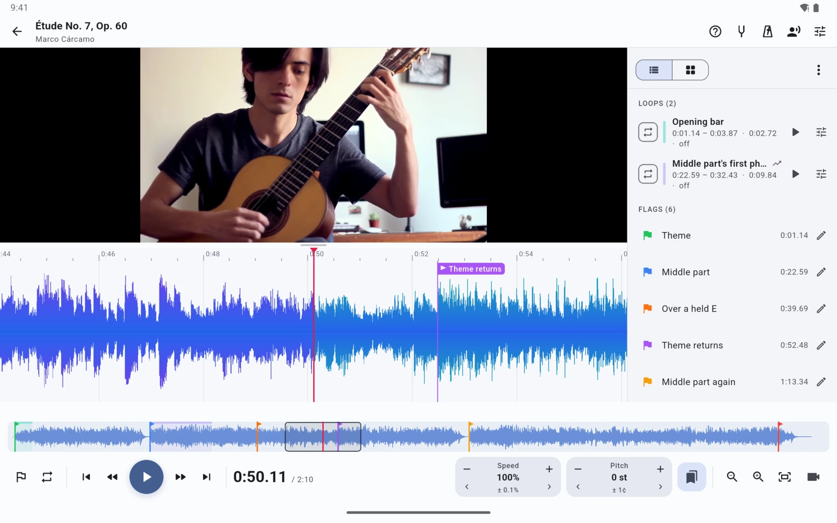
Task: Toggle the bookmarks side panel button
Action: (x=692, y=477)
